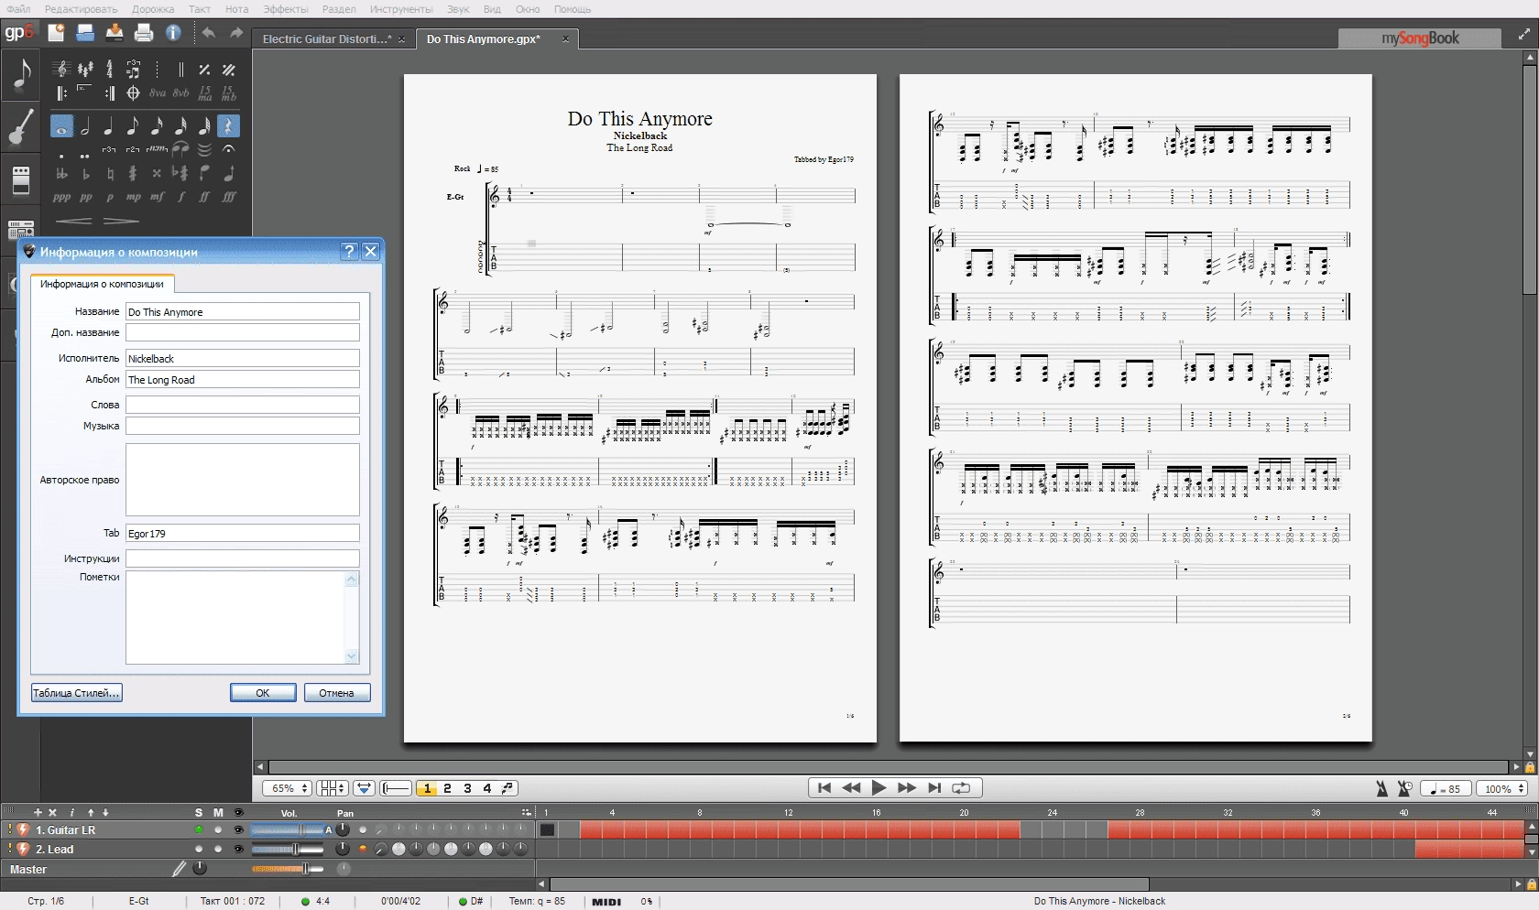This screenshot has height=910, width=1539.
Task: Toggle visibility eye of 2. Lead track
Action: click(238, 850)
